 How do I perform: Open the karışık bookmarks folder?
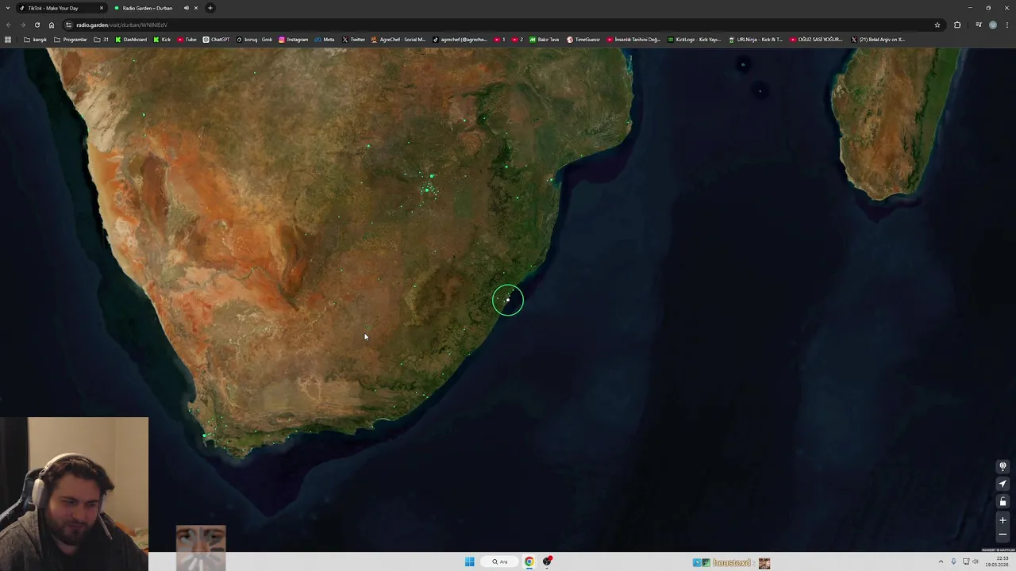(36, 40)
